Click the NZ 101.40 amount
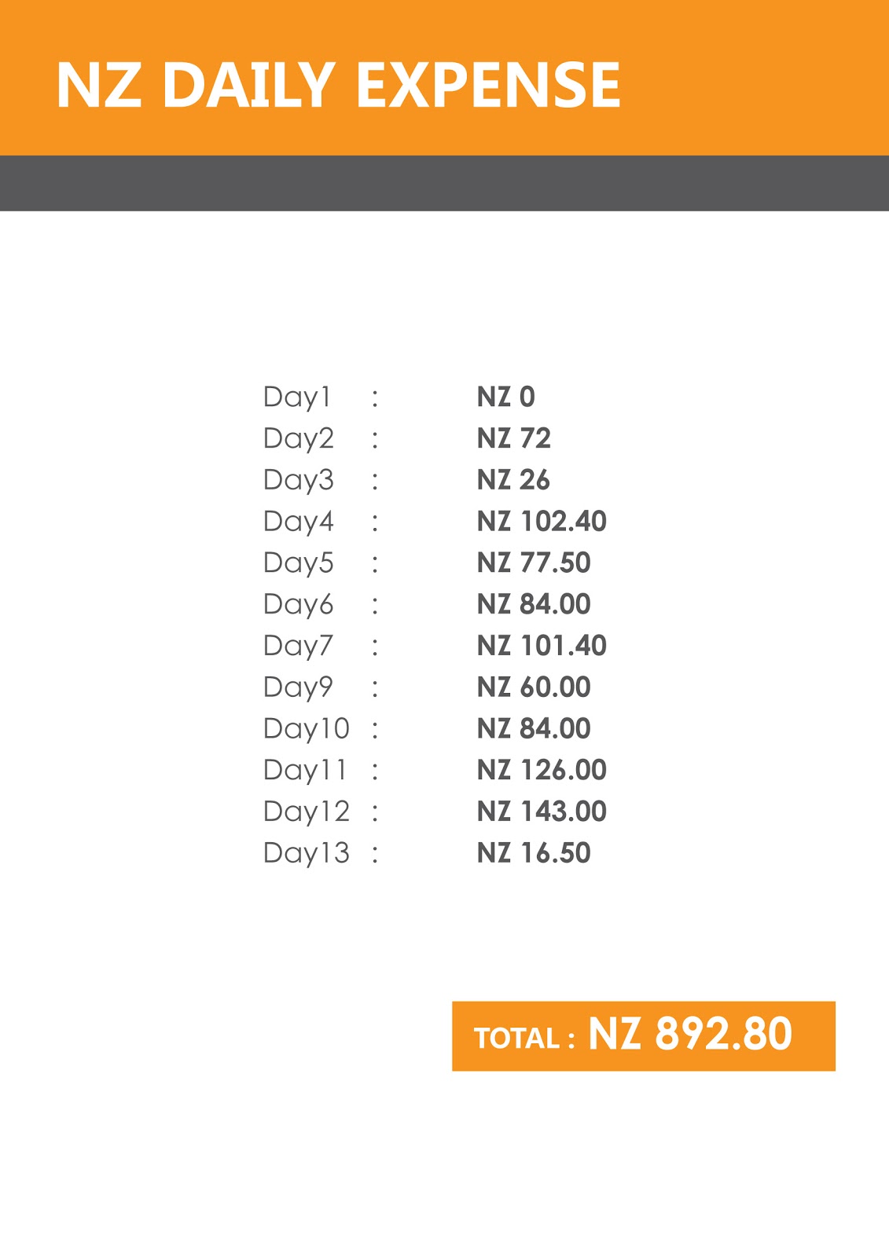Screen dimensions: 889x1257 [x=542, y=646]
